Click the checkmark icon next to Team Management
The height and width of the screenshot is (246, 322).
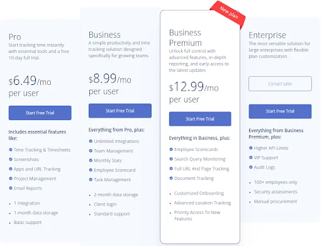(91, 151)
